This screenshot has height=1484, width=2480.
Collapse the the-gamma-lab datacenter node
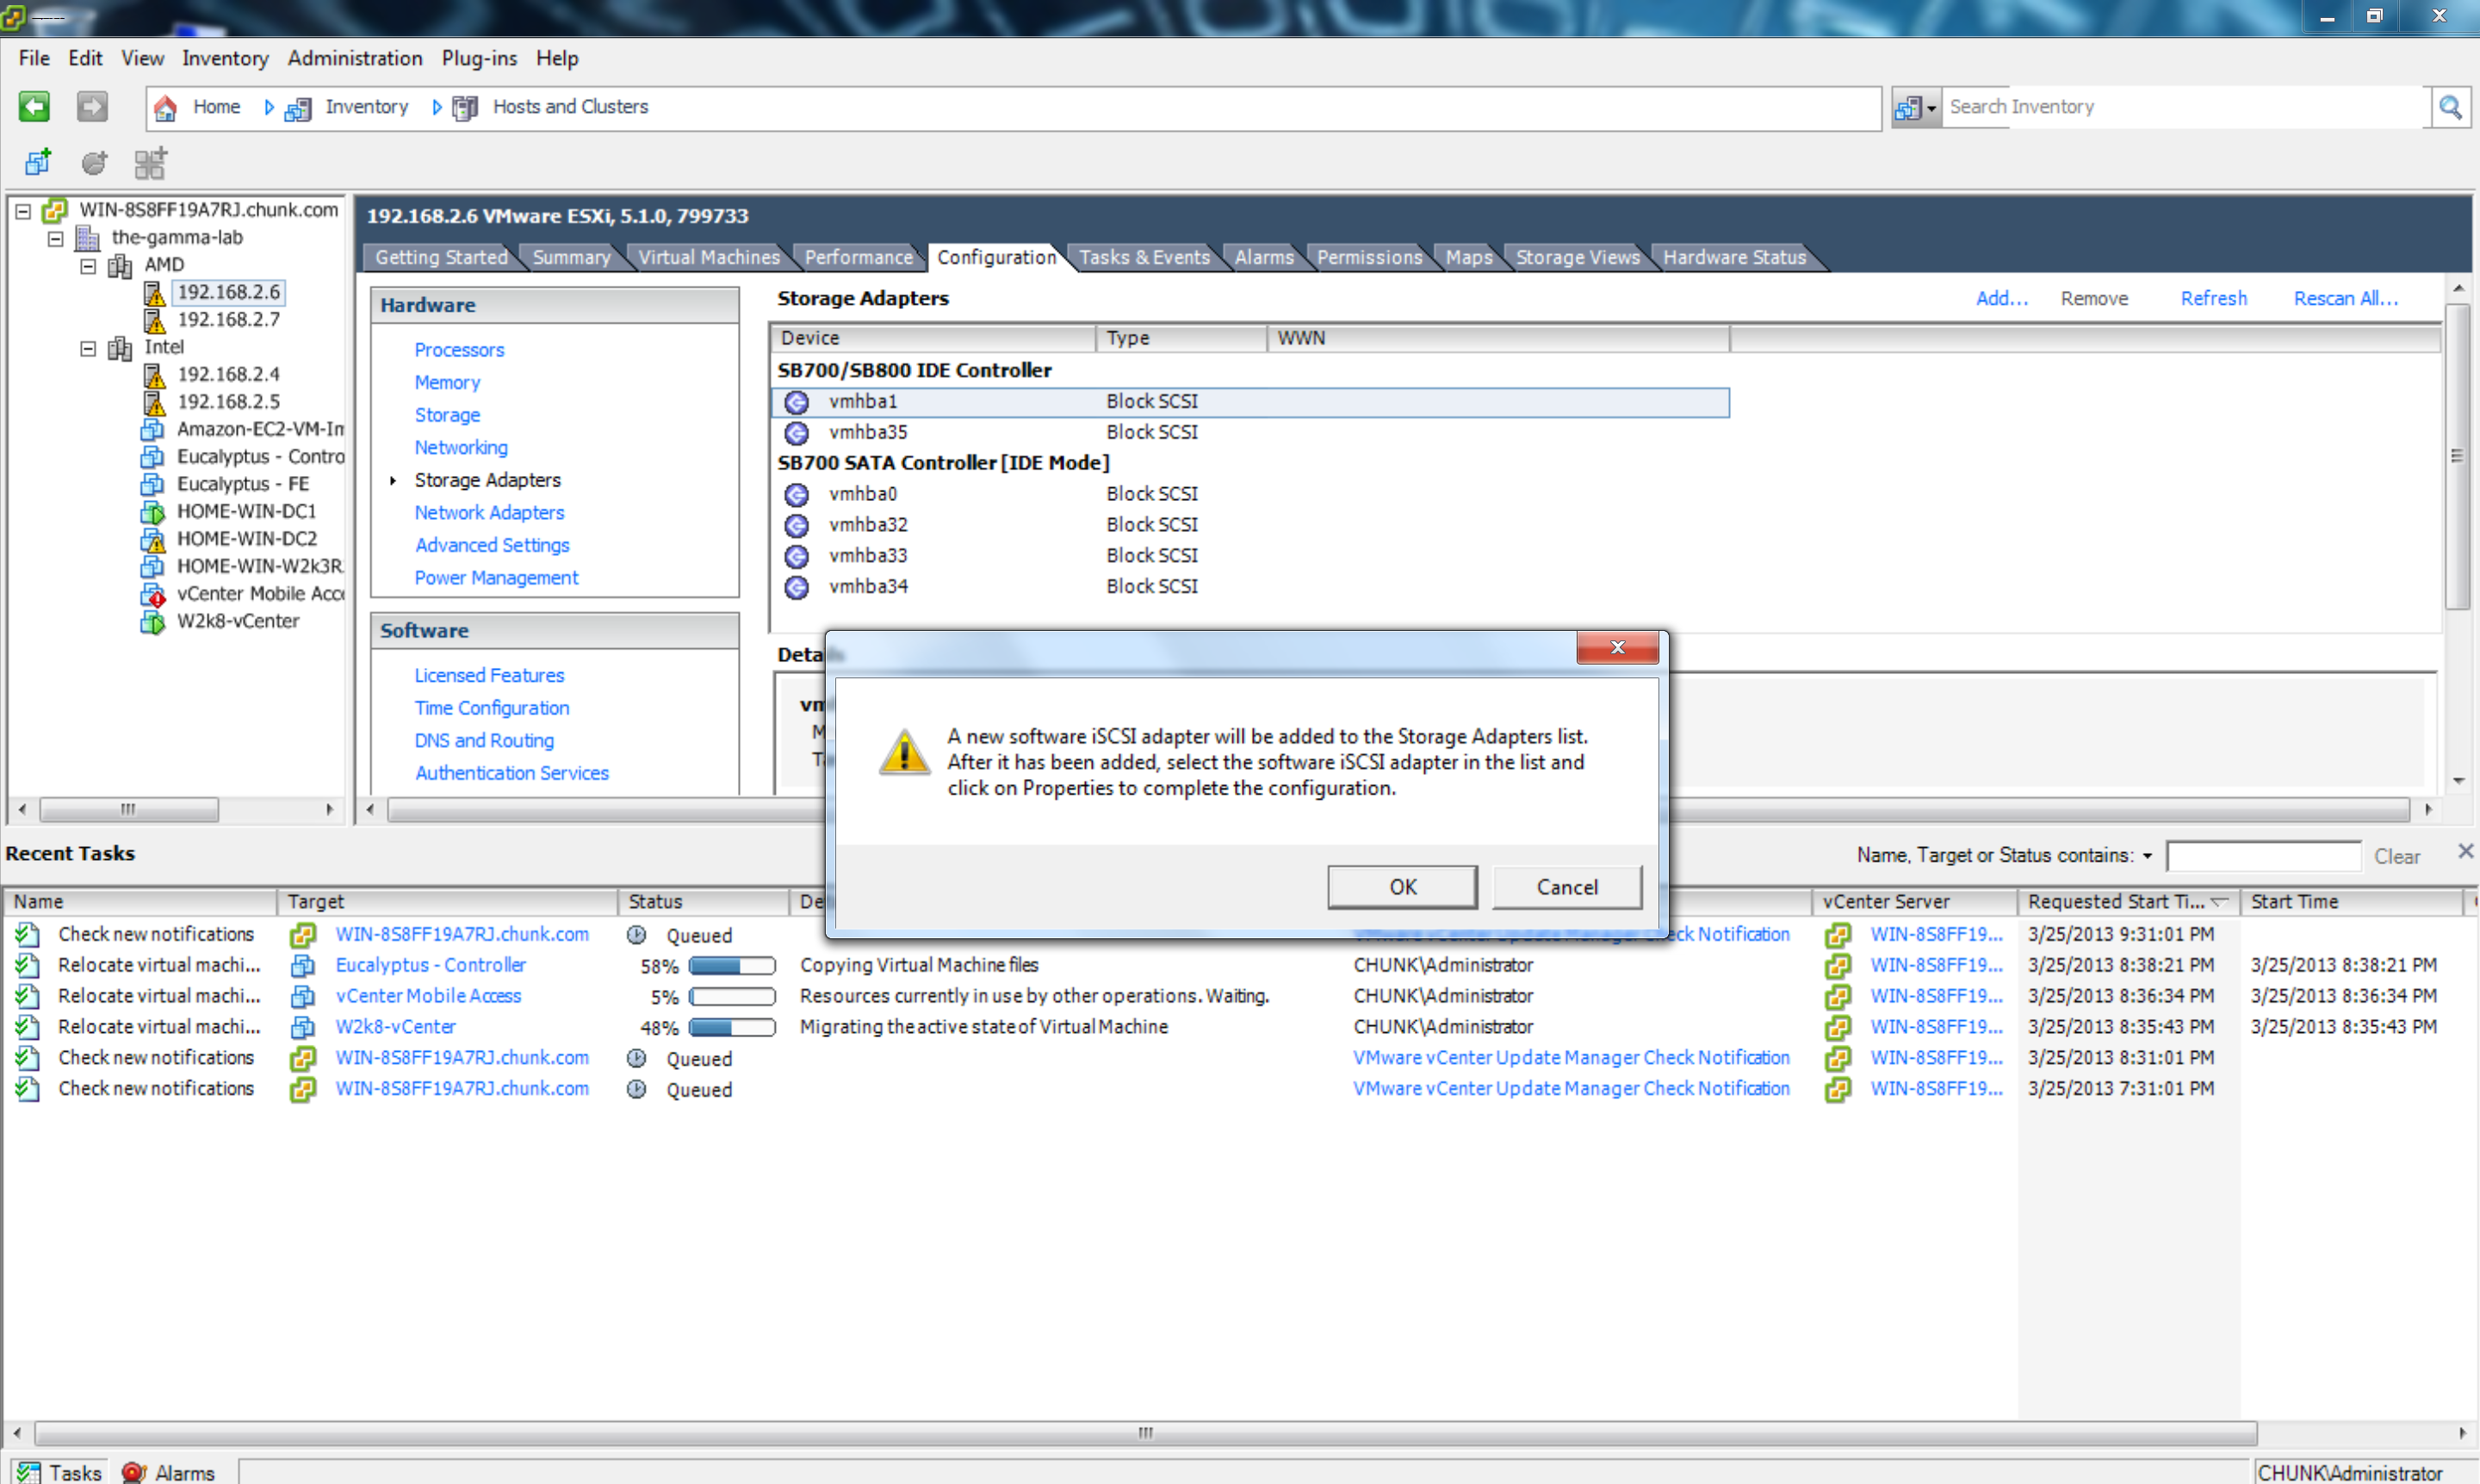pyautogui.click(x=56, y=238)
